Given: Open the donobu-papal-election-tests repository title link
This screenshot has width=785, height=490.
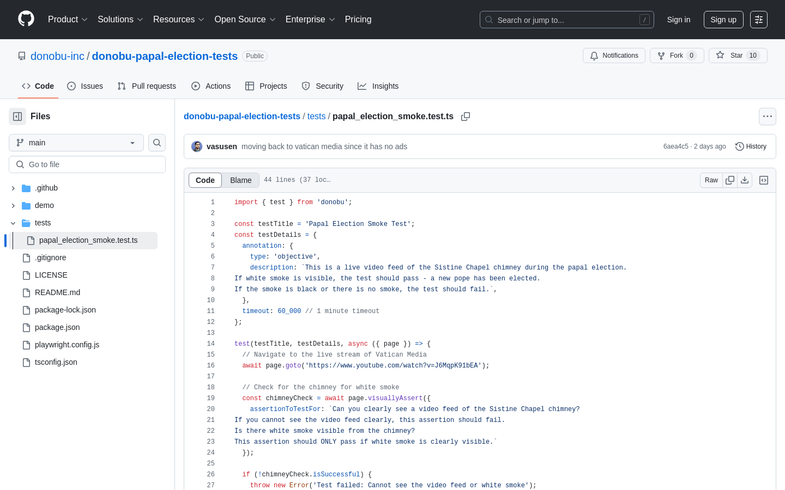Looking at the screenshot, I should click(x=165, y=56).
